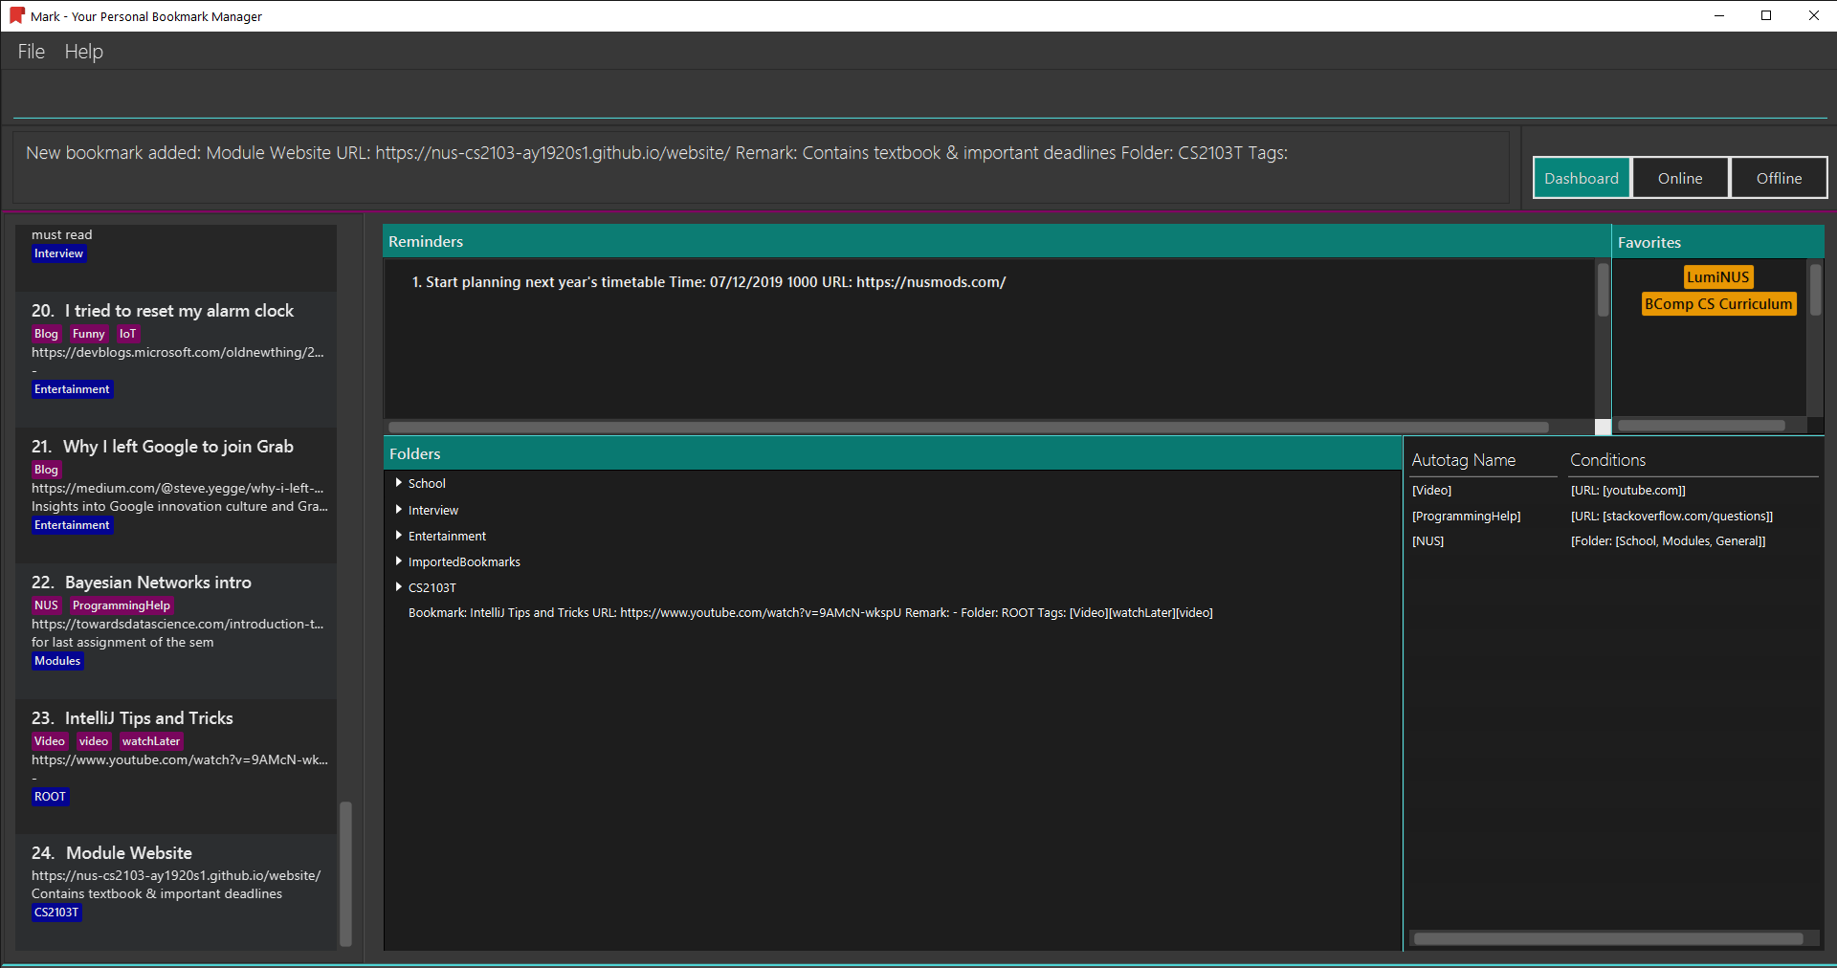Screen dimensions: 1837x968
Task: Click the Modules folder label
Action: pos(57,661)
